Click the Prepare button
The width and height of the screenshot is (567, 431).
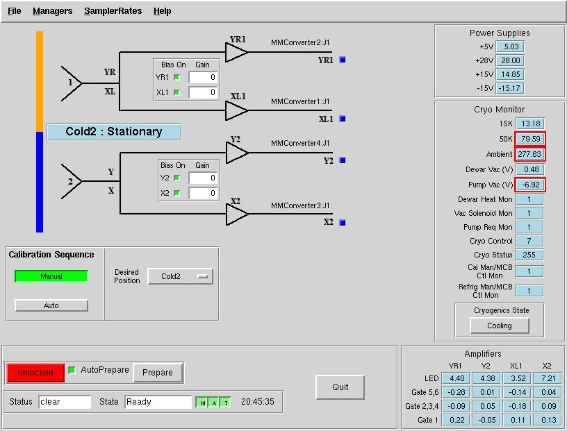[x=158, y=373]
